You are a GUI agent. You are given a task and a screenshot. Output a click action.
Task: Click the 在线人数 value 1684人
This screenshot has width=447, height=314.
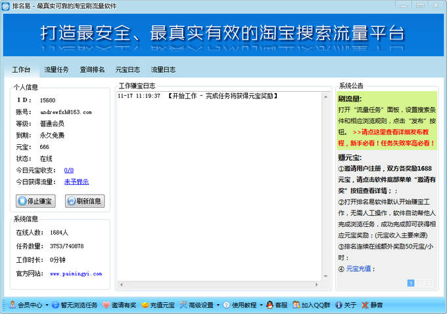[x=59, y=233]
